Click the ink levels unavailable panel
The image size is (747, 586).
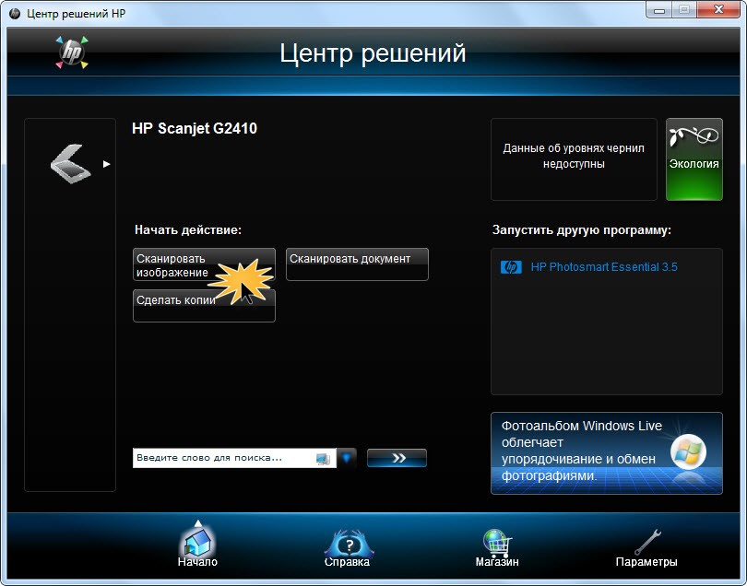574,159
